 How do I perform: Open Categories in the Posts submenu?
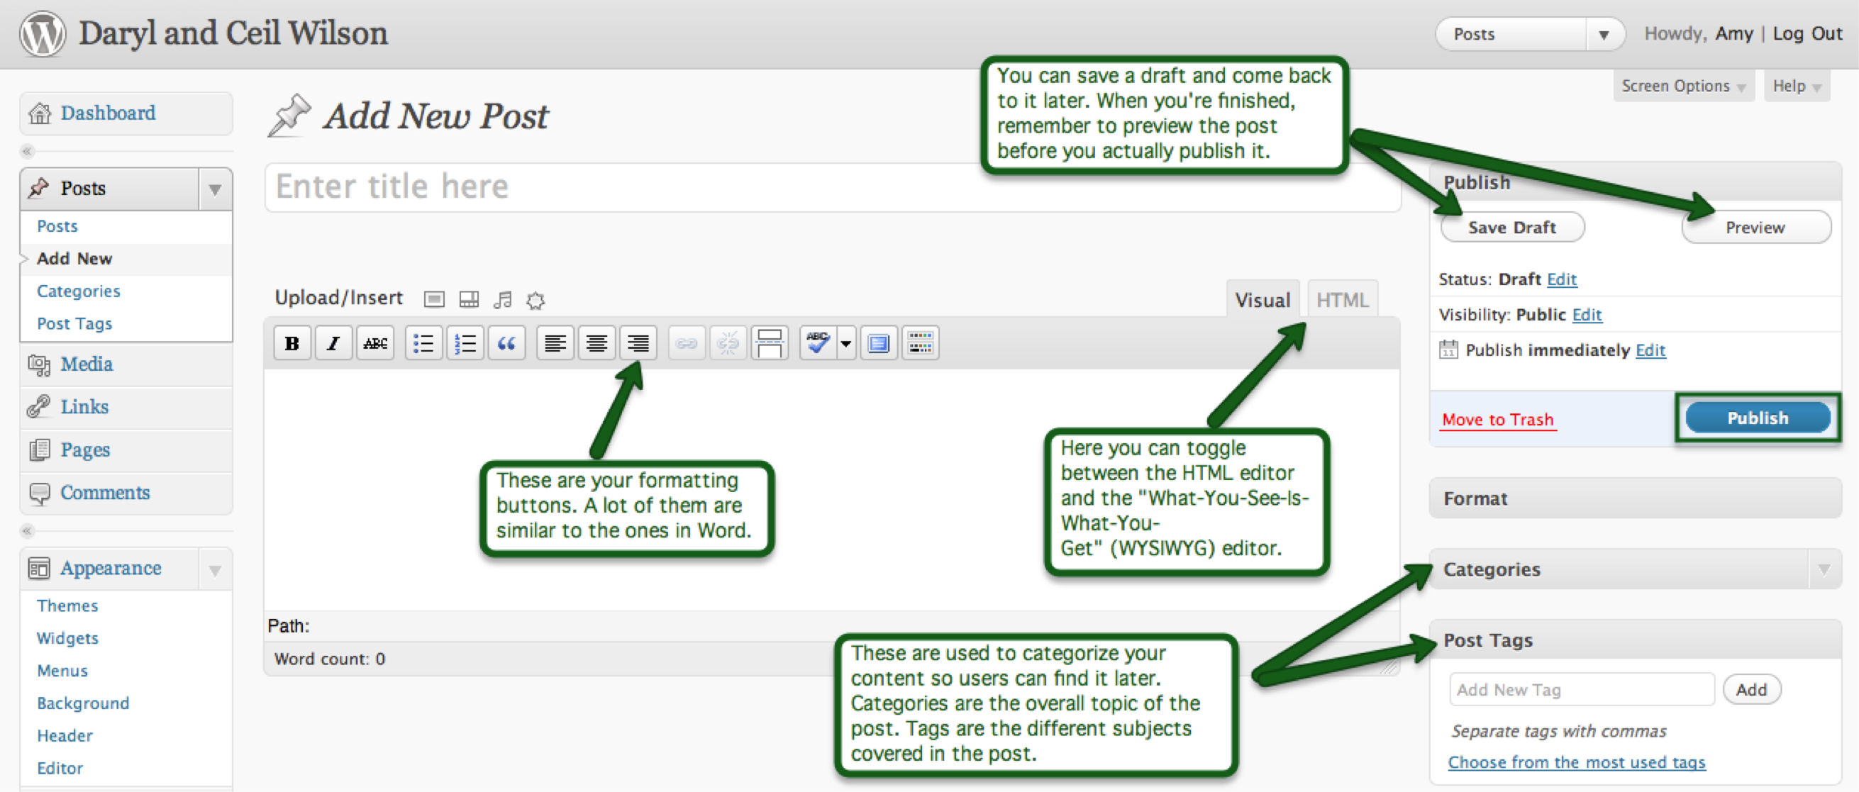(79, 291)
